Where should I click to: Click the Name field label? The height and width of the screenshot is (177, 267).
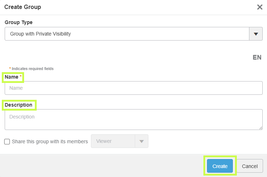coord(11,77)
